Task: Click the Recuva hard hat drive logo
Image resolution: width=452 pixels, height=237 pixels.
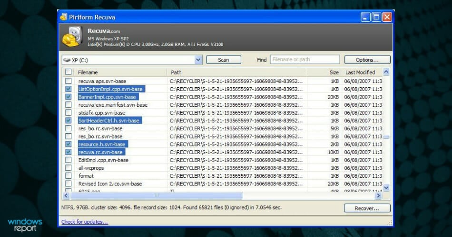Action: pyautogui.click(x=72, y=36)
